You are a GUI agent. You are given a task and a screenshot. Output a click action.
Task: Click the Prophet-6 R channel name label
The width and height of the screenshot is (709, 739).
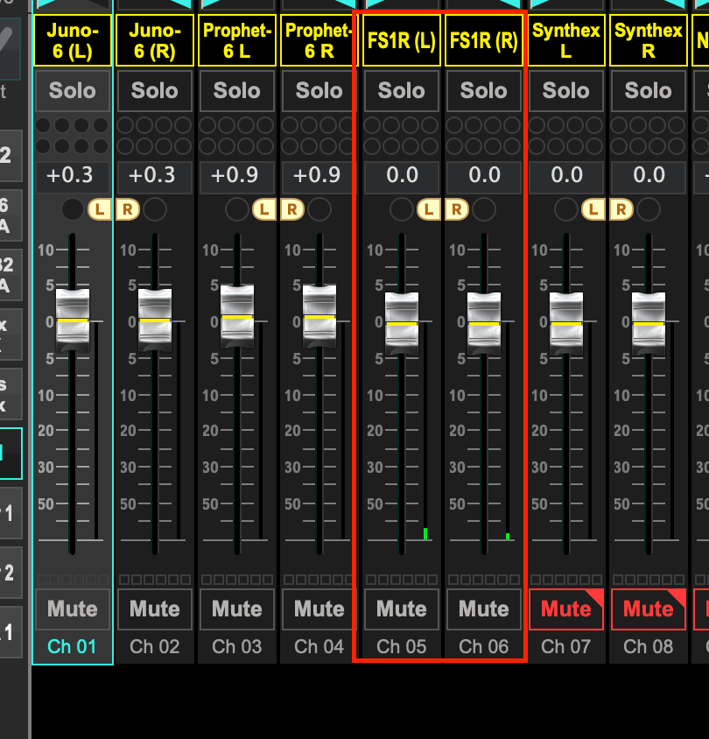[x=319, y=40]
